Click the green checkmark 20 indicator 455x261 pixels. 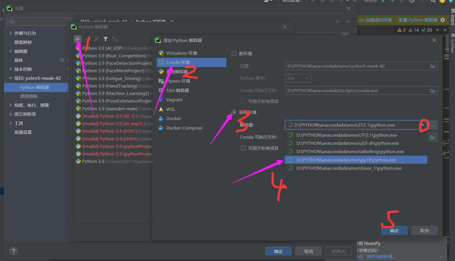427,30
